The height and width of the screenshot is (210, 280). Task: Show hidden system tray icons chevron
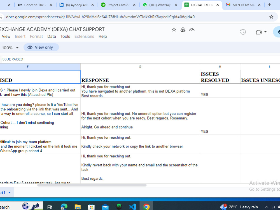point(267,207)
